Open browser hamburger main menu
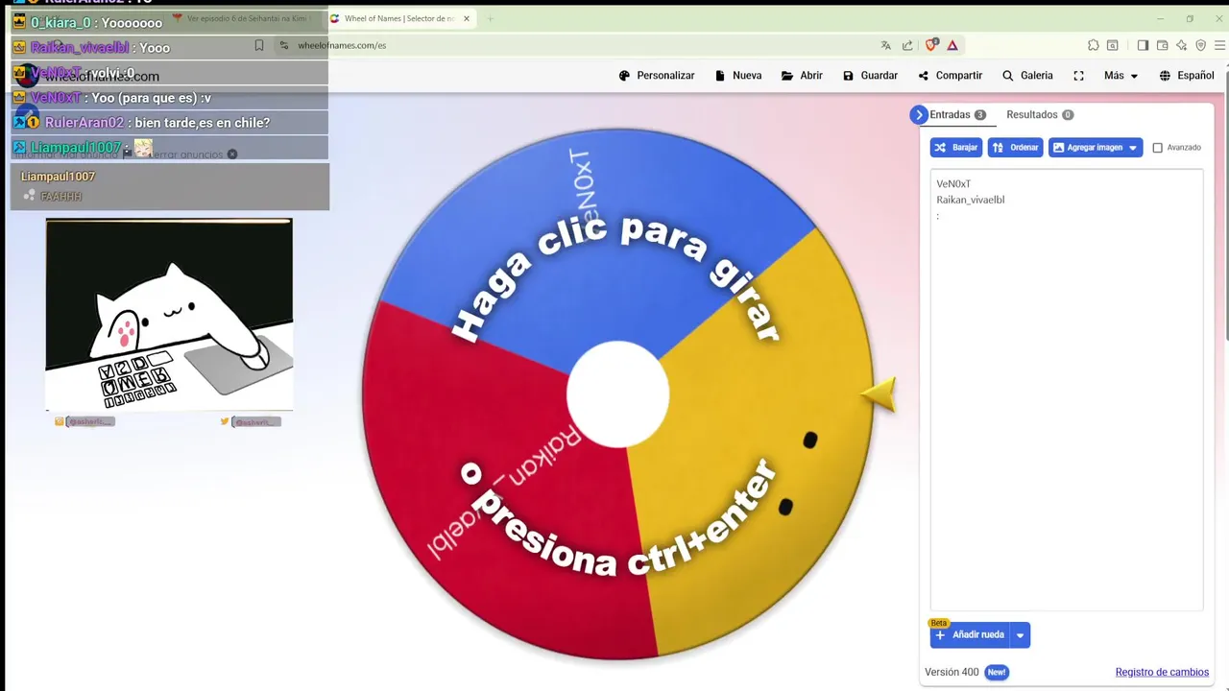This screenshot has height=691, width=1229. (1220, 45)
